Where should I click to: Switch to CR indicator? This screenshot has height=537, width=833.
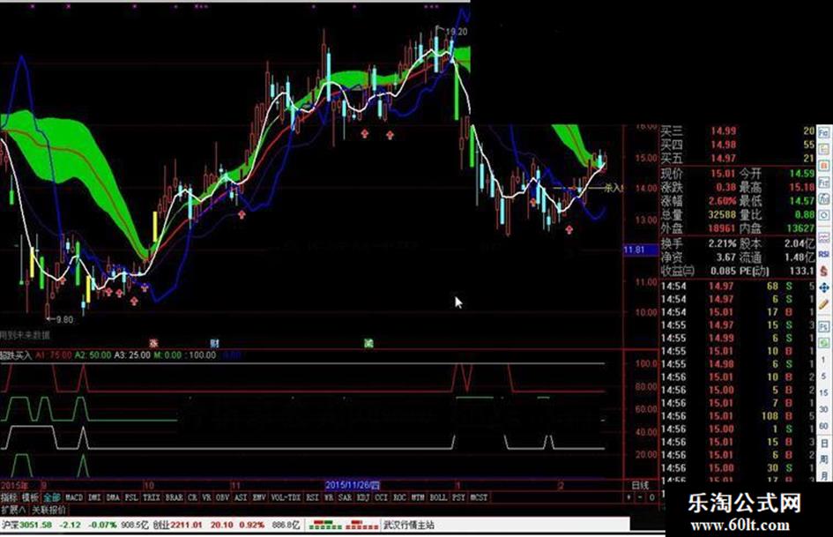(x=192, y=497)
